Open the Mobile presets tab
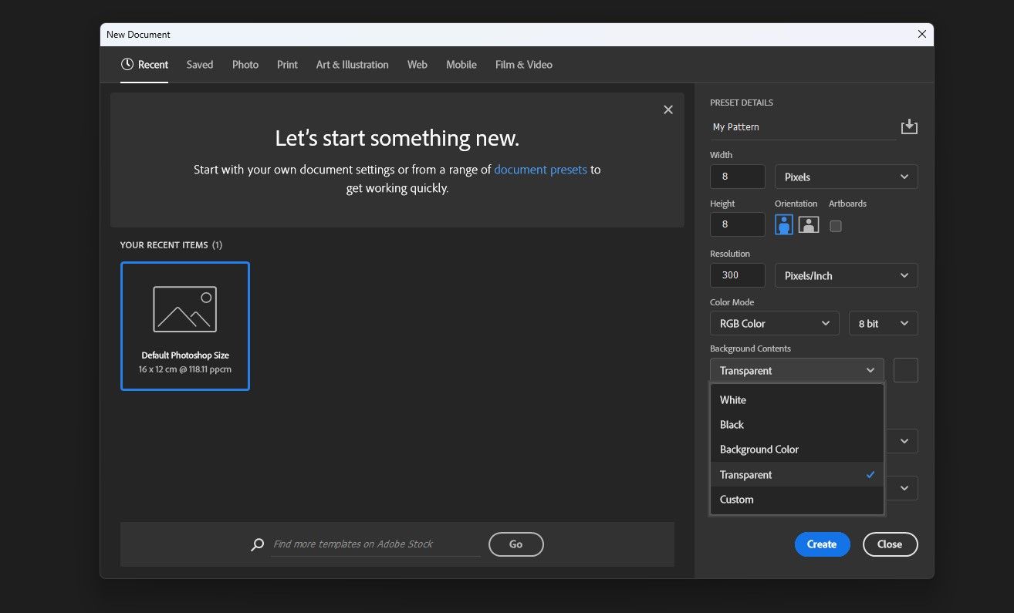 pyautogui.click(x=461, y=65)
